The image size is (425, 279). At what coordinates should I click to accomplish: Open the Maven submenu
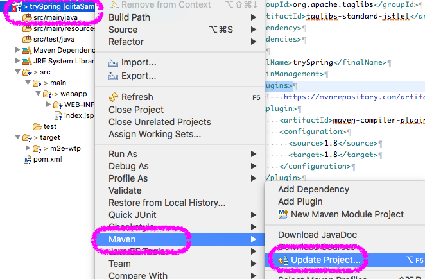click(180, 239)
